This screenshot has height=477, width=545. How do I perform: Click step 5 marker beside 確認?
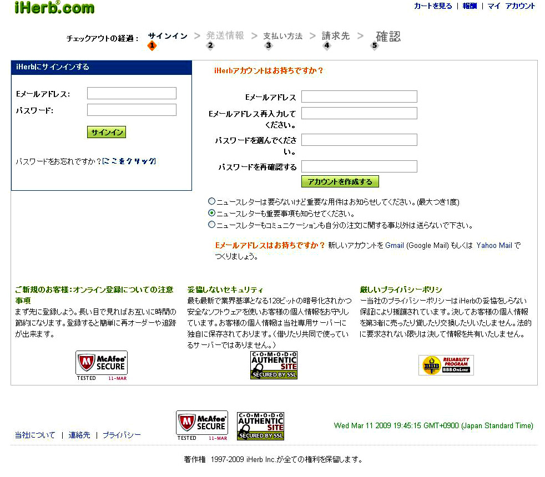[x=374, y=45]
